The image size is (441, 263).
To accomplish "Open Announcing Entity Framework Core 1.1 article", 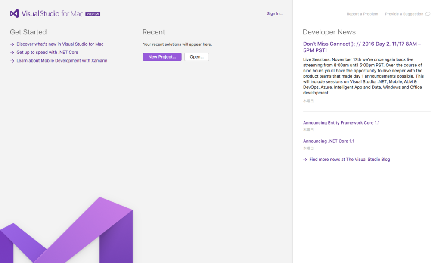I will pyautogui.click(x=341, y=123).
